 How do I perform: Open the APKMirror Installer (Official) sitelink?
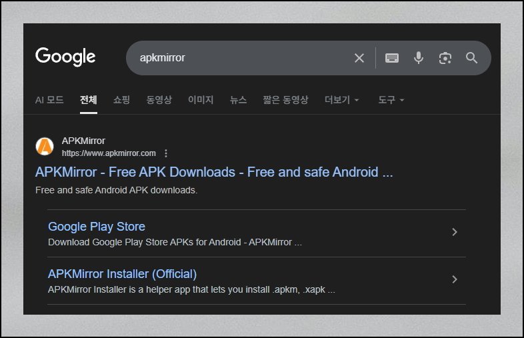pyautogui.click(x=122, y=274)
